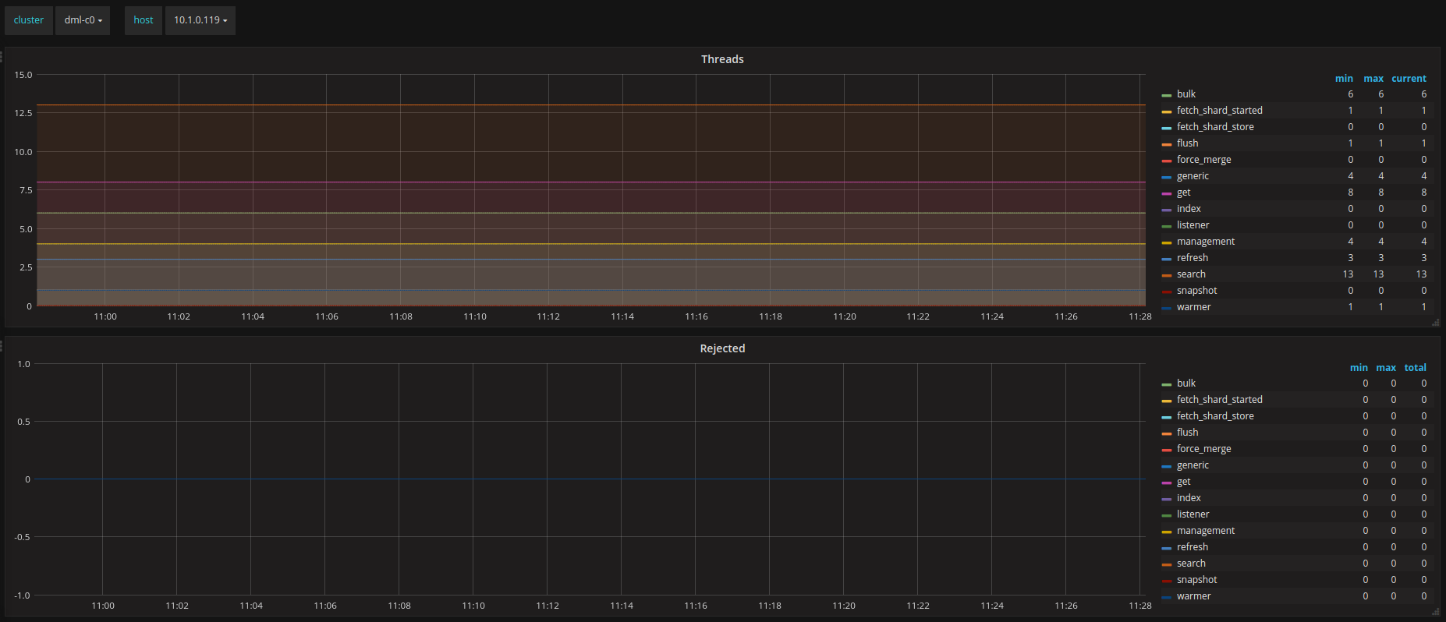1446x622 pixels.
Task: Toggle fetch_shard_started label in Rejected legend
Action: [1220, 400]
